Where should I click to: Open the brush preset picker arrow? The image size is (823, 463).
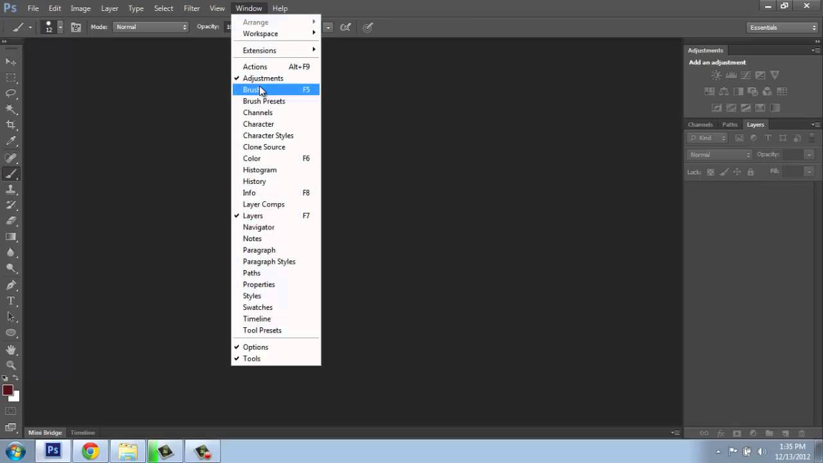coord(60,27)
